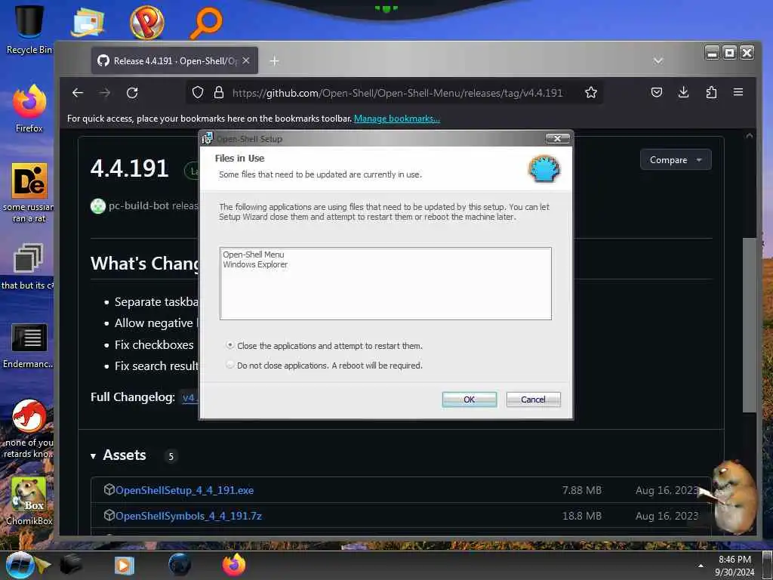This screenshot has height=580, width=773.
Task: Select Open-Shell Menu in applications list
Action: pos(254,255)
